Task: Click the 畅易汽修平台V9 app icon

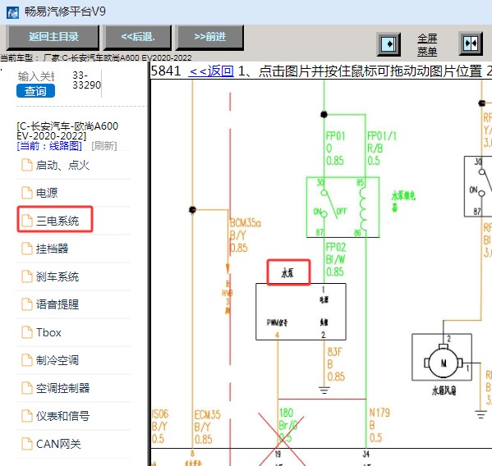Action: (x=12, y=12)
